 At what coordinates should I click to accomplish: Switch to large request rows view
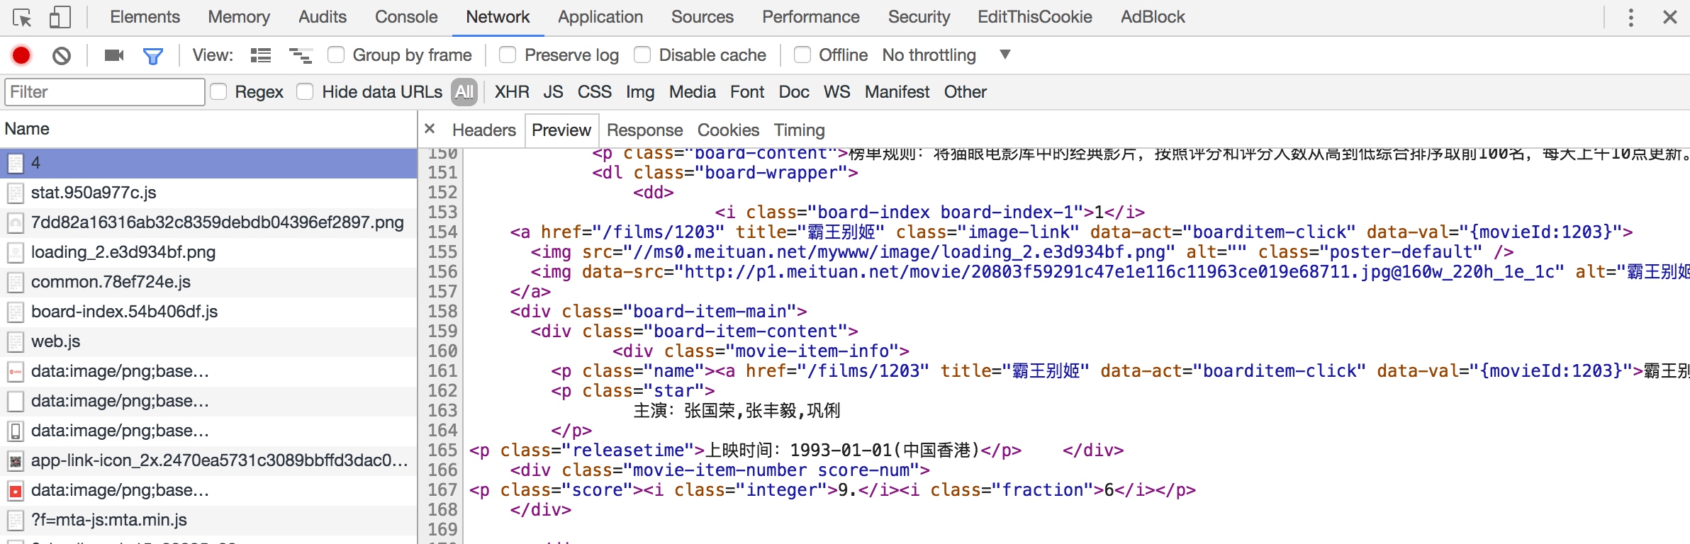[x=261, y=55]
